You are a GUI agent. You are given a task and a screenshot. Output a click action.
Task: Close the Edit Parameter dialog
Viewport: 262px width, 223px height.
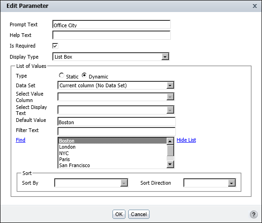[255, 6]
